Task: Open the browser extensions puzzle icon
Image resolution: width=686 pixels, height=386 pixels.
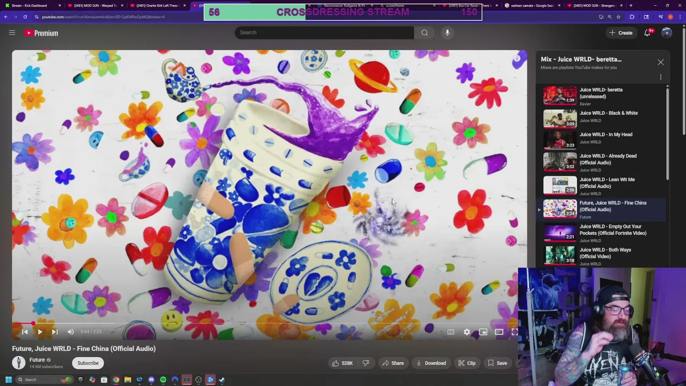Action: pos(632,17)
